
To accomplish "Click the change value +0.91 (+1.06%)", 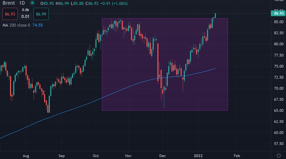I will (x=114, y=3).
